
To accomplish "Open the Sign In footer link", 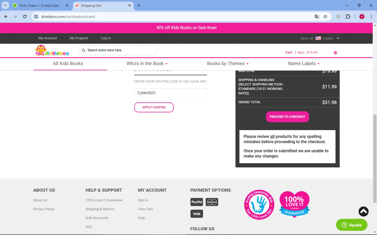I will (143, 200).
